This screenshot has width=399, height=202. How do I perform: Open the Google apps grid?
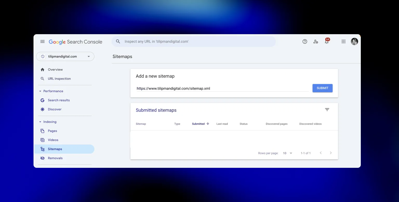pos(343,41)
